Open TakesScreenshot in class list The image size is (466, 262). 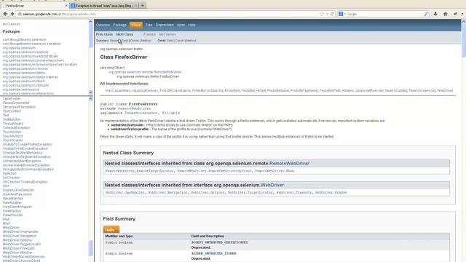(16, 103)
